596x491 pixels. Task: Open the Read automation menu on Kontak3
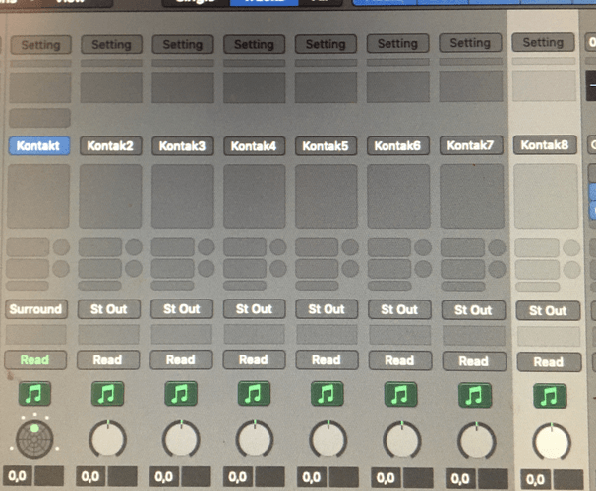pos(181,359)
